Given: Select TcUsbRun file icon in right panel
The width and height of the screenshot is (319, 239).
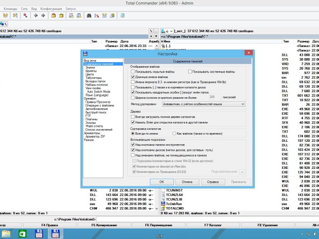Looking at the screenshot, I should pyautogui.click(x=163, y=204).
